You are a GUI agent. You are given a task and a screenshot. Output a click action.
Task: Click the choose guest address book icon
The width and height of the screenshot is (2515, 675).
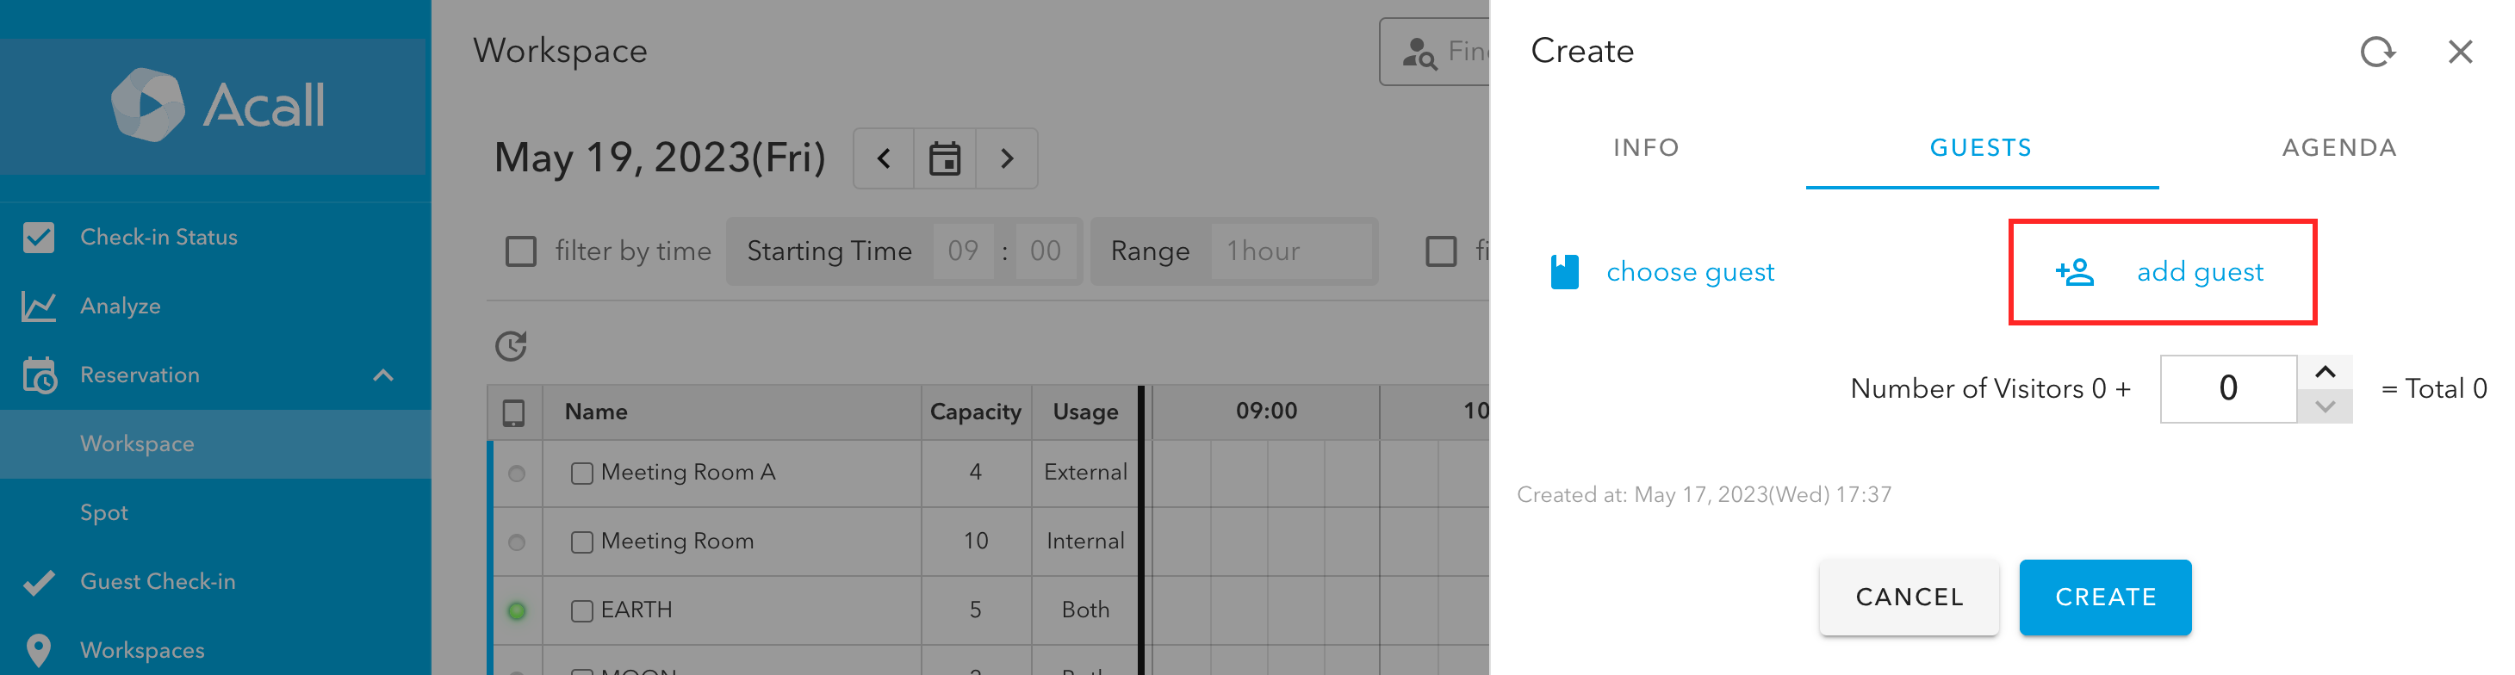coord(1564,272)
